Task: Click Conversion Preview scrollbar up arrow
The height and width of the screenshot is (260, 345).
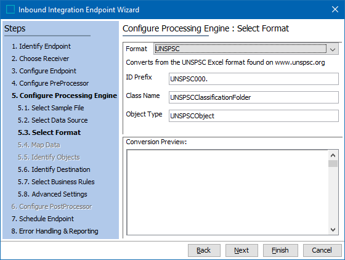Action: [x=333, y=155]
